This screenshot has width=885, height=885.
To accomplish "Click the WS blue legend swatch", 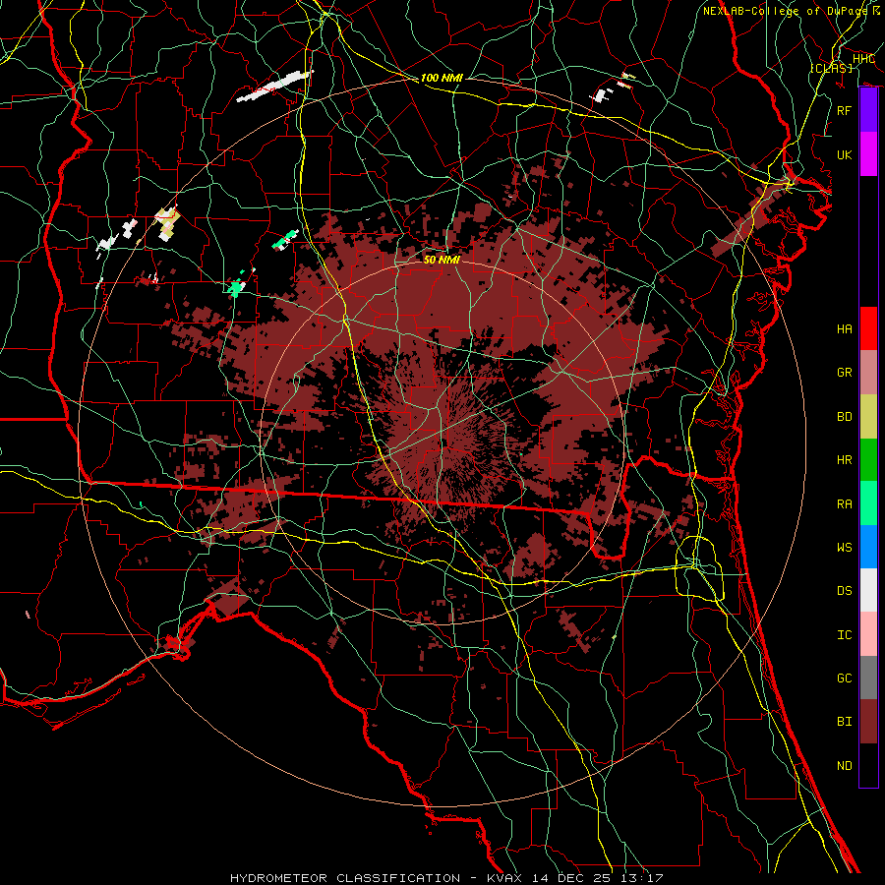I will [x=868, y=547].
